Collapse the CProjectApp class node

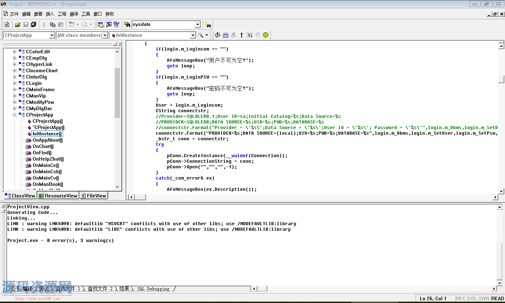click(15, 115)
